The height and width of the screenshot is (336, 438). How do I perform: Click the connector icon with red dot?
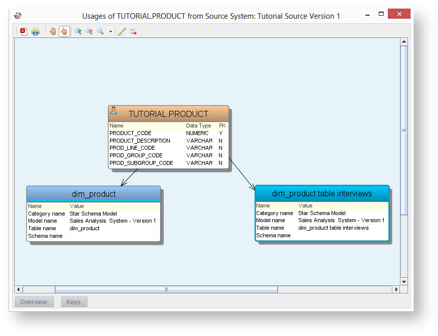[x=133, y=32]
